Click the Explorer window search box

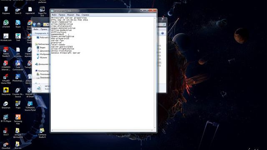click(x=161, y=25)
